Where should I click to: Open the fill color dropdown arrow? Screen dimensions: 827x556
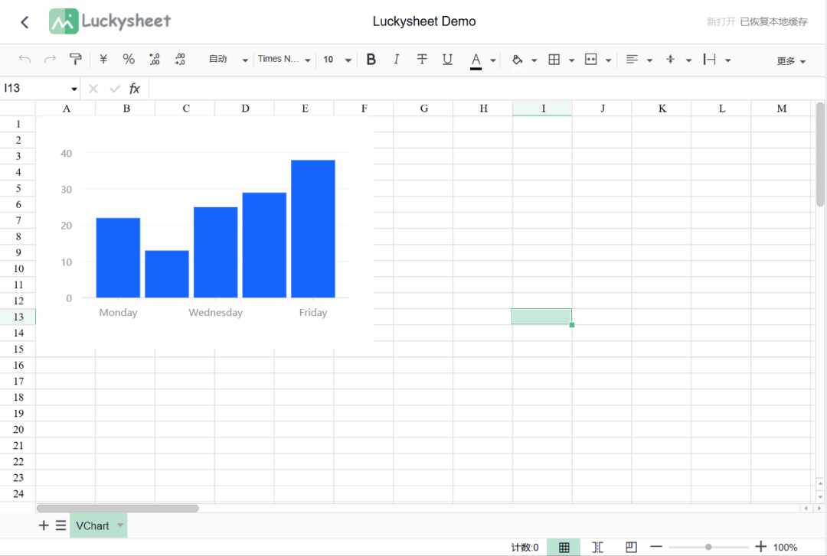(534, 60)
